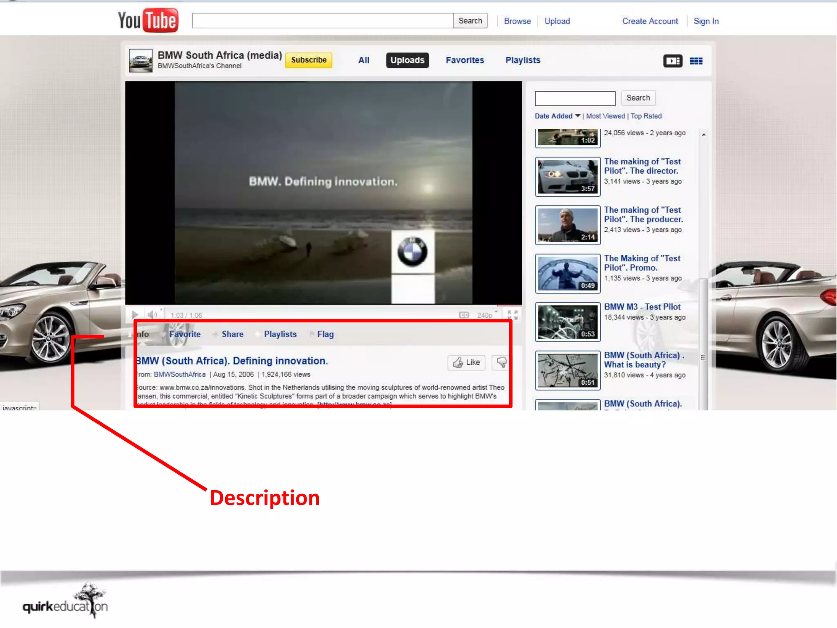Switch to grid view layout icon
The width and height of the screenshot is (837, 628).
point(696,61)
